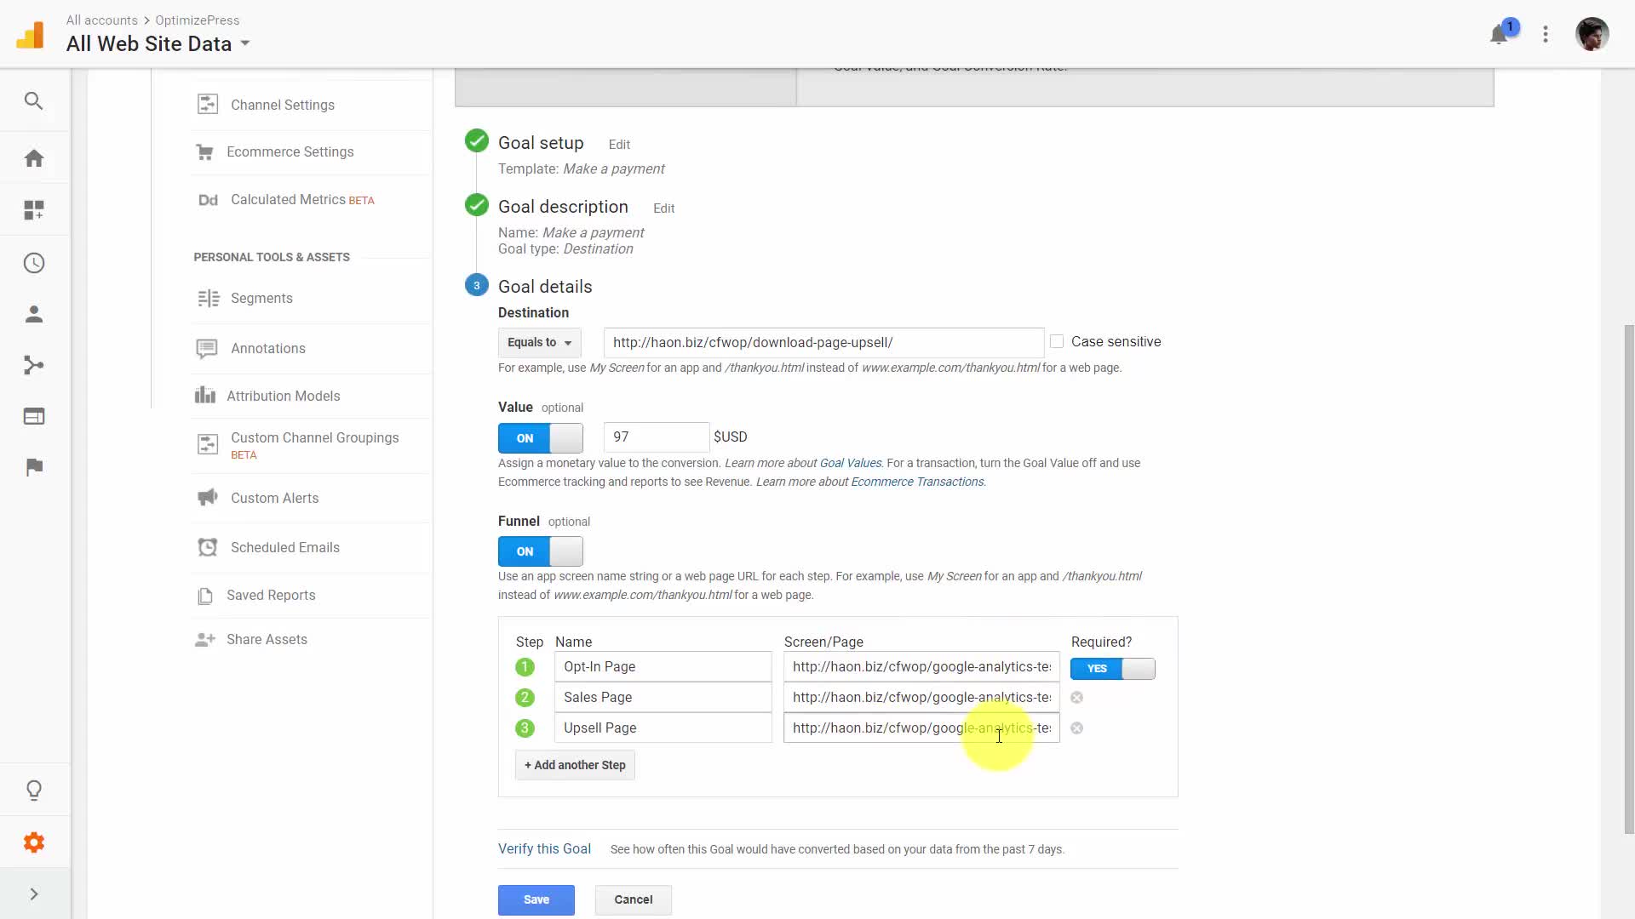Viewport: 1635px width, 919px height.
Task: Turn off the Funnel toggle
Action: pyautogui.click(x=541, y=551)
